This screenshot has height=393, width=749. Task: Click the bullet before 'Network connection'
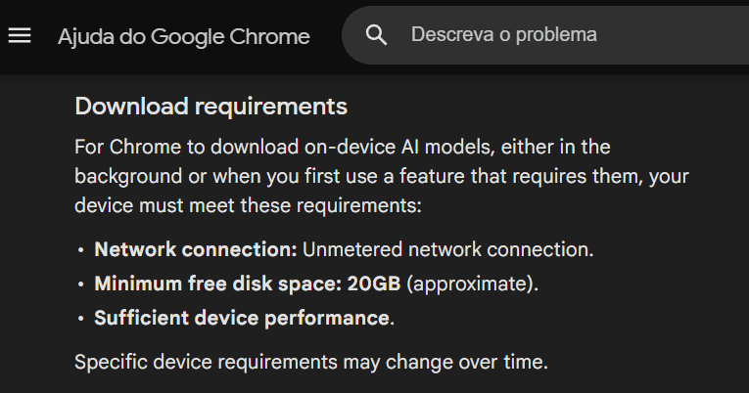(x=80, y=250)
